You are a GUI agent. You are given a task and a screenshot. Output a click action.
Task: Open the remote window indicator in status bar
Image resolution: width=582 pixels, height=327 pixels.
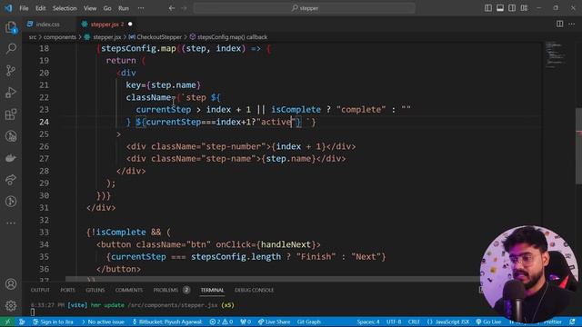coord(7,322)
